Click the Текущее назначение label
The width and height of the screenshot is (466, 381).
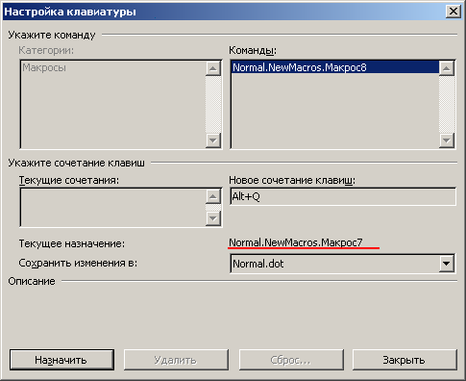(72, 243)
